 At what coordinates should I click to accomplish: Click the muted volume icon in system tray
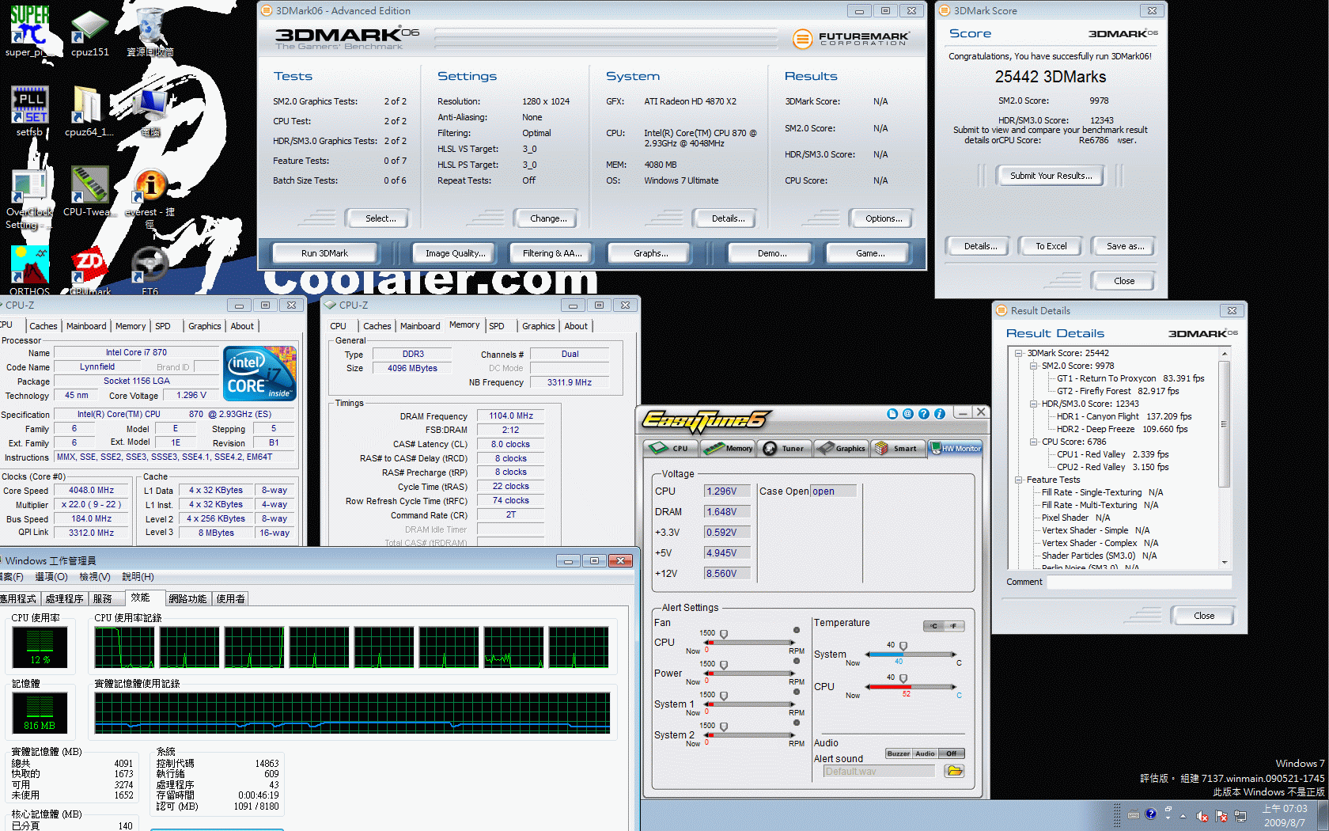tap(1202, 816)
